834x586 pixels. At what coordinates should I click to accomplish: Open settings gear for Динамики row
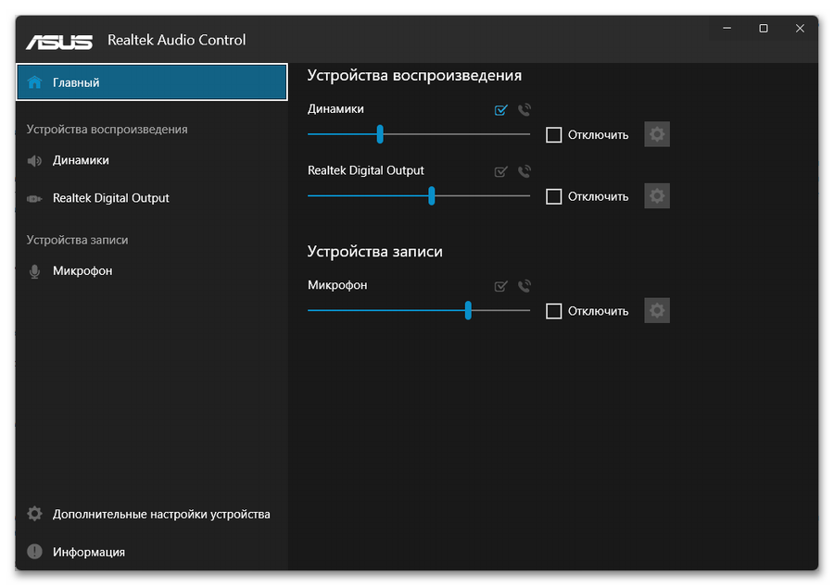(657, 134)
